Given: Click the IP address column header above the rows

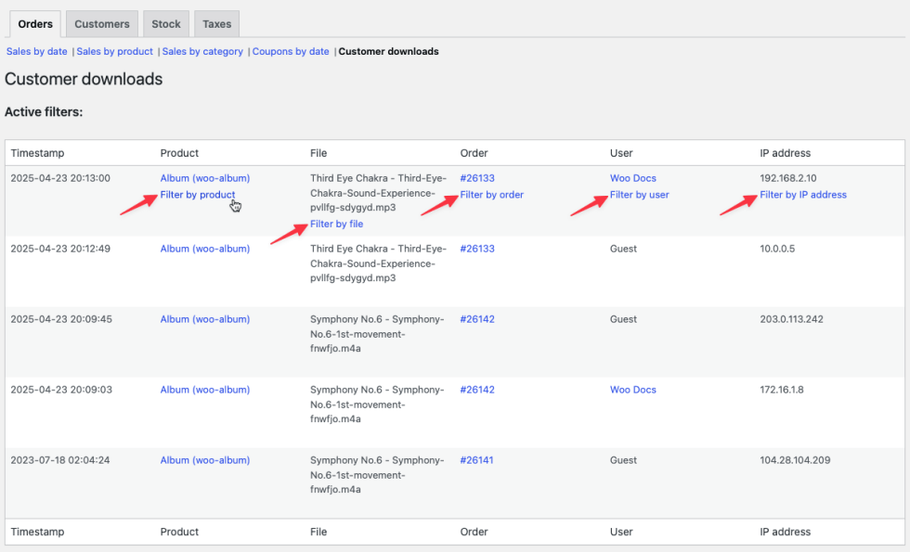Looking at the screenshot, I should click(786, 153).
